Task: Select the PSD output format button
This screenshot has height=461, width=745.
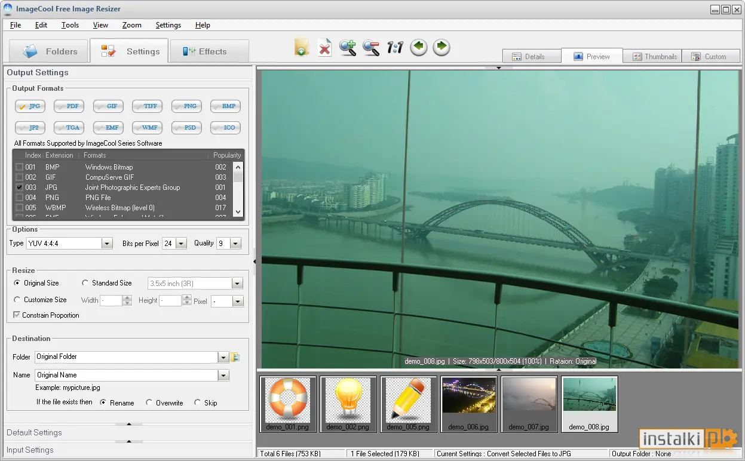Action: click(186, 128)
